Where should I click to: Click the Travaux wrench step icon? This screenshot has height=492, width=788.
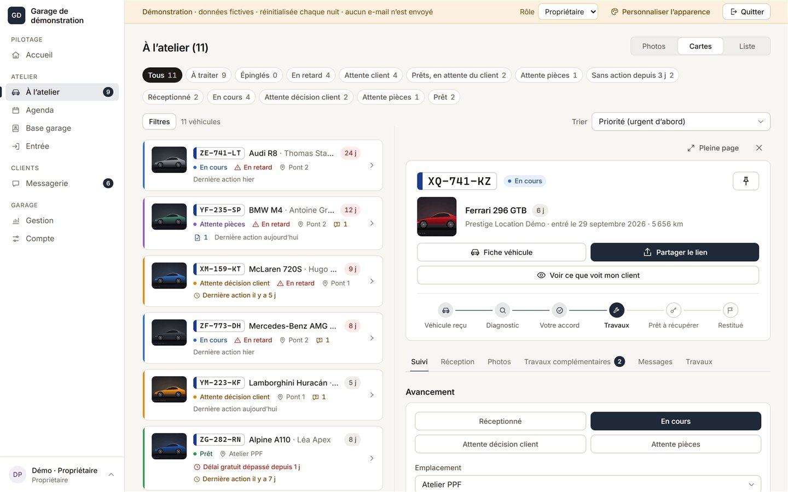616,310
